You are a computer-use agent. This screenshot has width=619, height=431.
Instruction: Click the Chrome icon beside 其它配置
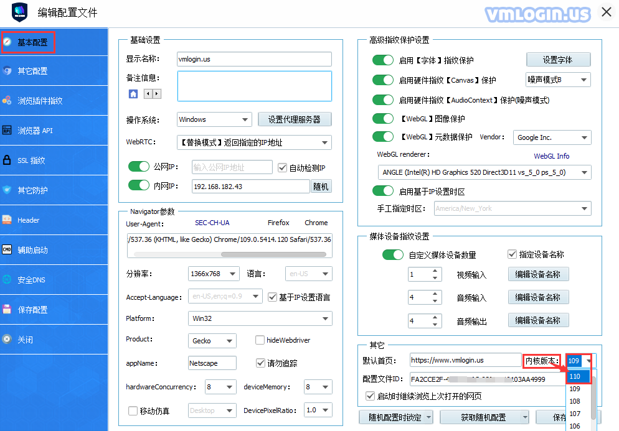(x=7, y=70)
